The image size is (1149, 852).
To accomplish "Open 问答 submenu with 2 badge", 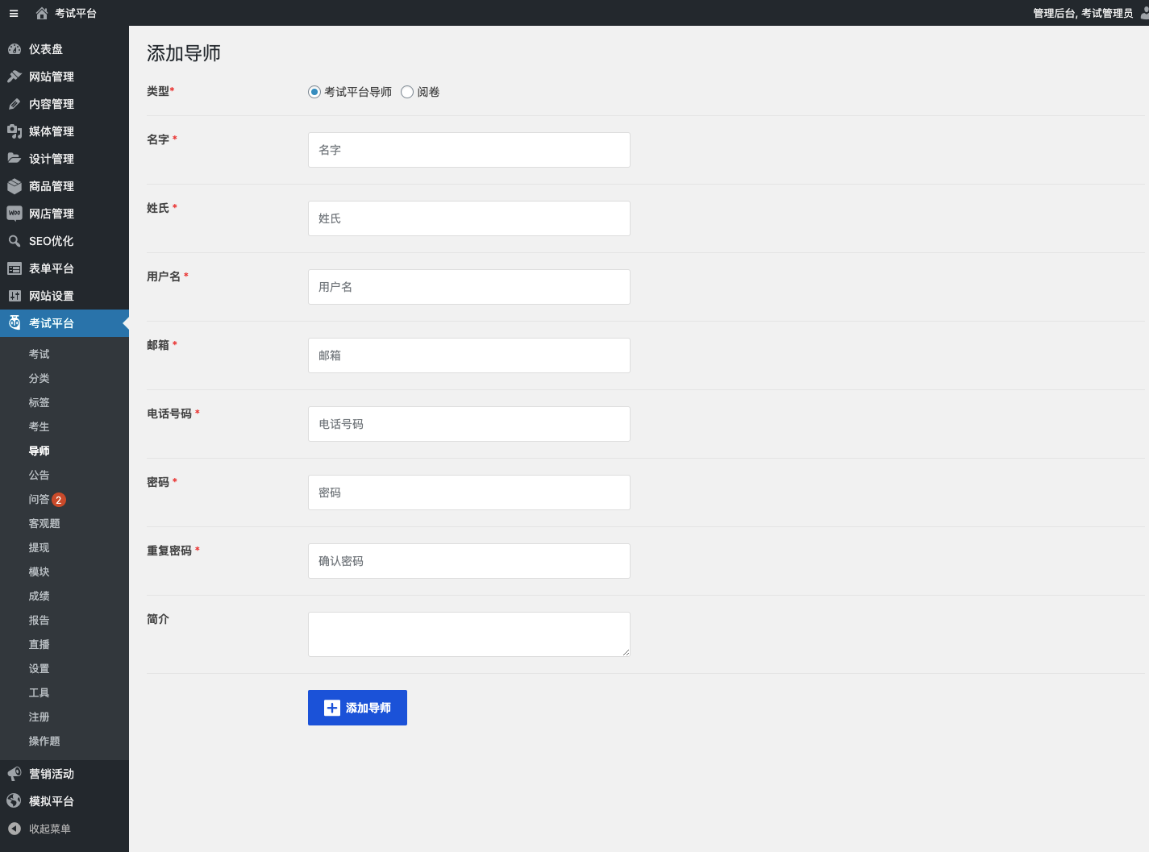I will [40, 500].
